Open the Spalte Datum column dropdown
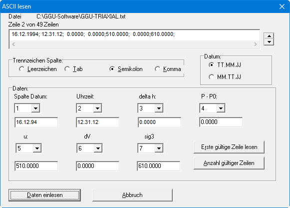Screen dimensions: 290x208 point(35,108)
